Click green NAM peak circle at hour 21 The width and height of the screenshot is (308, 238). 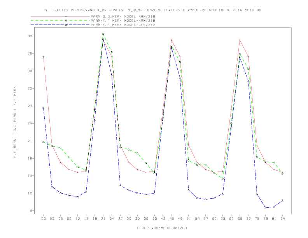(103, 34)
